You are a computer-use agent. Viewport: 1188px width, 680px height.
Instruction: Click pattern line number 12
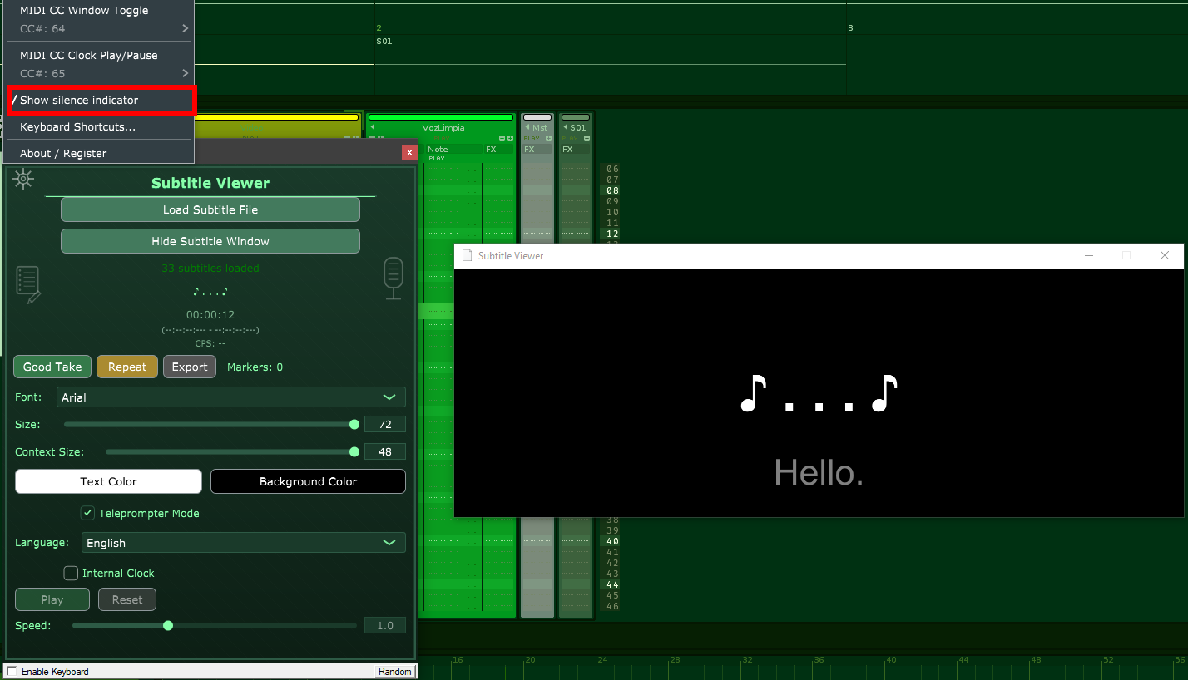pos(613,234)
